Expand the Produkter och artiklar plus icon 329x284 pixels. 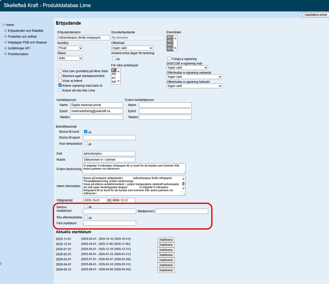[5, 36]
